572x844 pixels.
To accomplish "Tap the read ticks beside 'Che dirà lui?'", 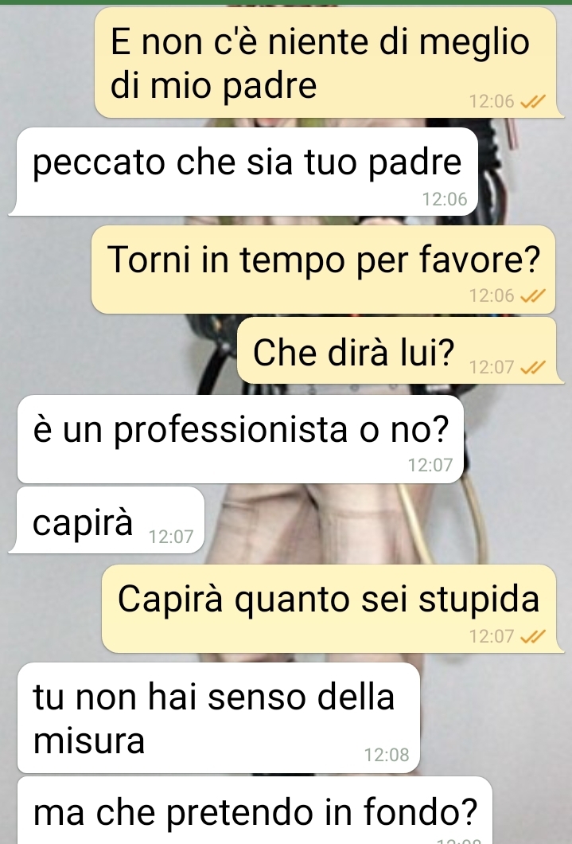I will (x=533, y=367).
